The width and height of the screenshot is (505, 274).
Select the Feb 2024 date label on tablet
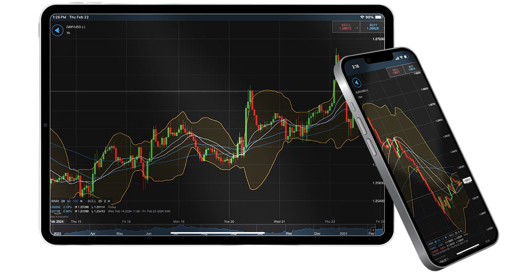tap(57, 222)
